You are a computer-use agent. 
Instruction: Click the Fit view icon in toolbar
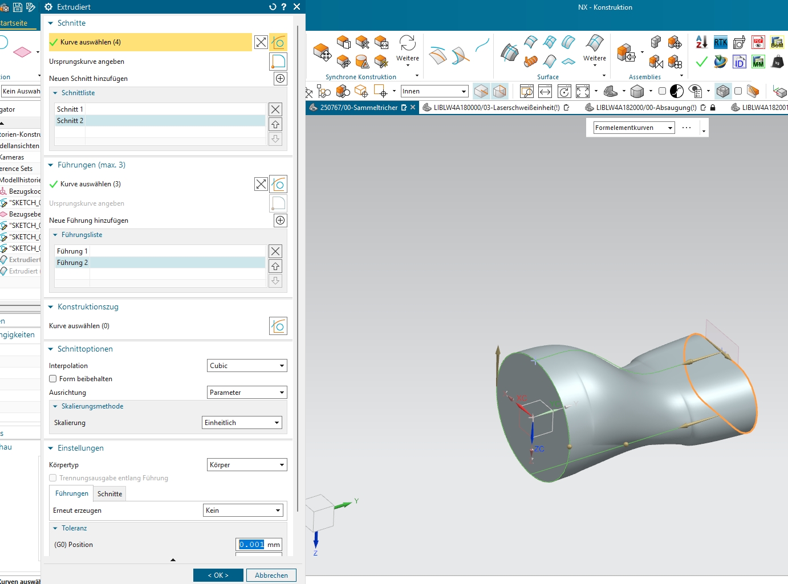click(583, 91)
